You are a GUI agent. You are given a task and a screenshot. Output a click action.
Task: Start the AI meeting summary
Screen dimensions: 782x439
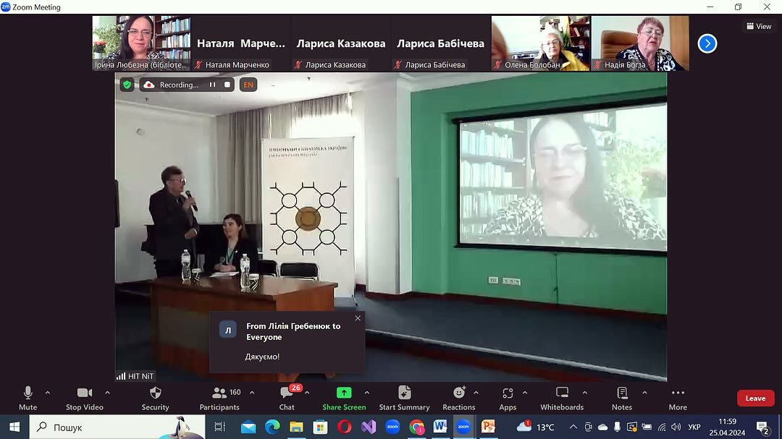(405, 398)
